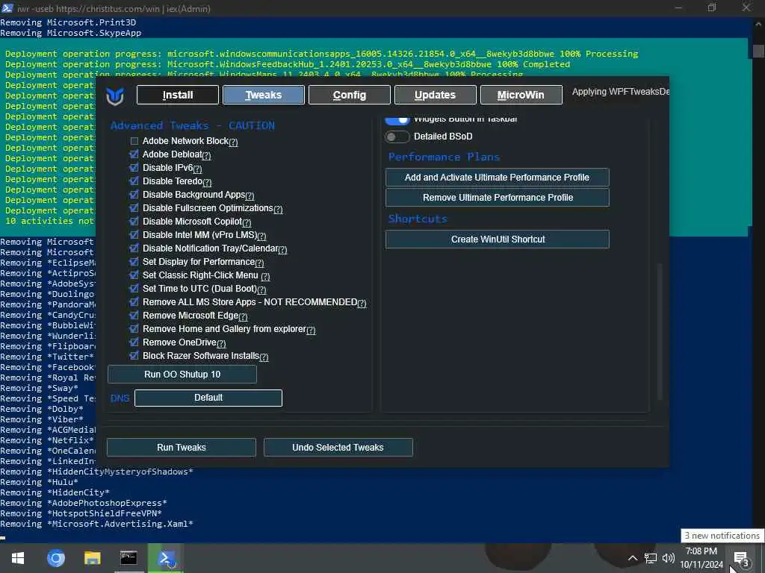Image resolution: width=765 pixels, height=573 pixels.
Task: Toggle Disable Fullscreen Optimizations checkbox
Action: tap(134, 208)
